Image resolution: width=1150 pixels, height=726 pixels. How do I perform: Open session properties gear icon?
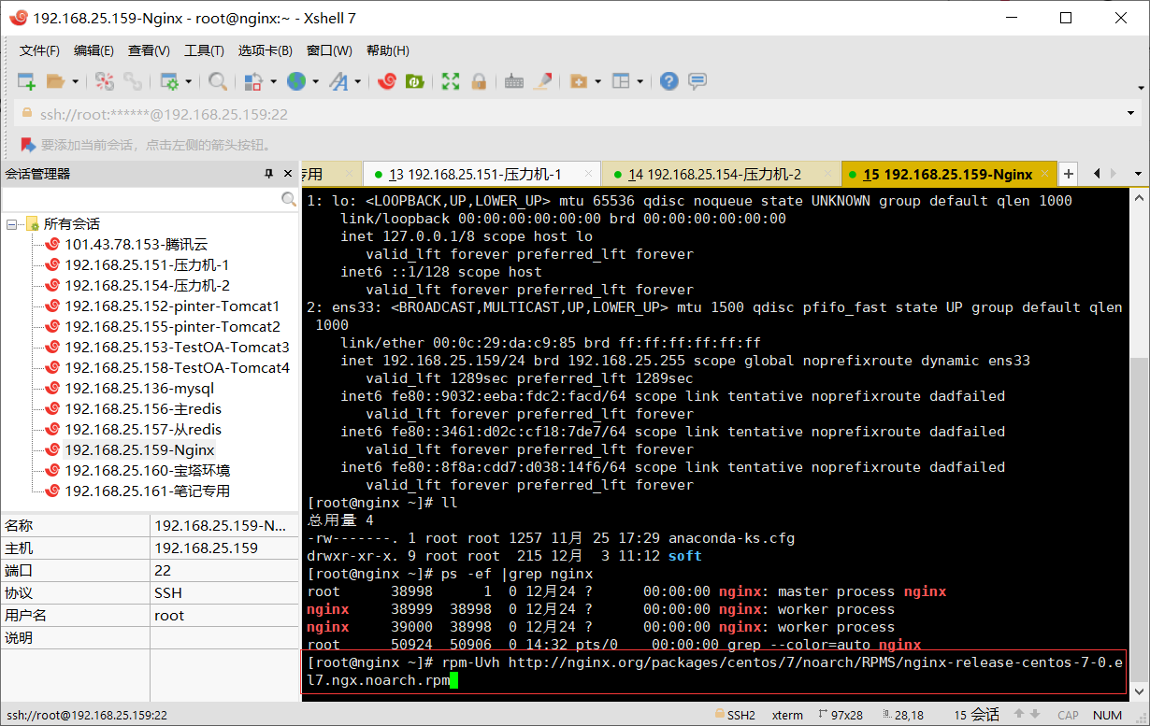tap(169, 81)
